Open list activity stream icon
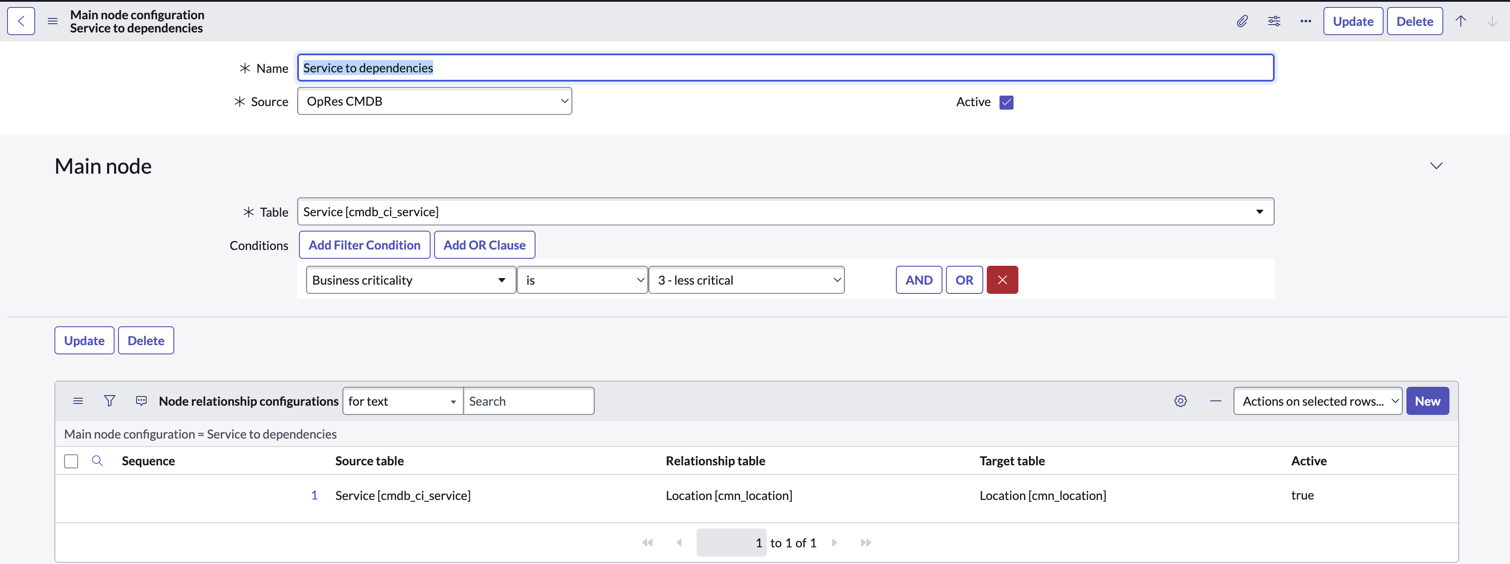Viewport: 1510px width, 564px height. [141, 401]
